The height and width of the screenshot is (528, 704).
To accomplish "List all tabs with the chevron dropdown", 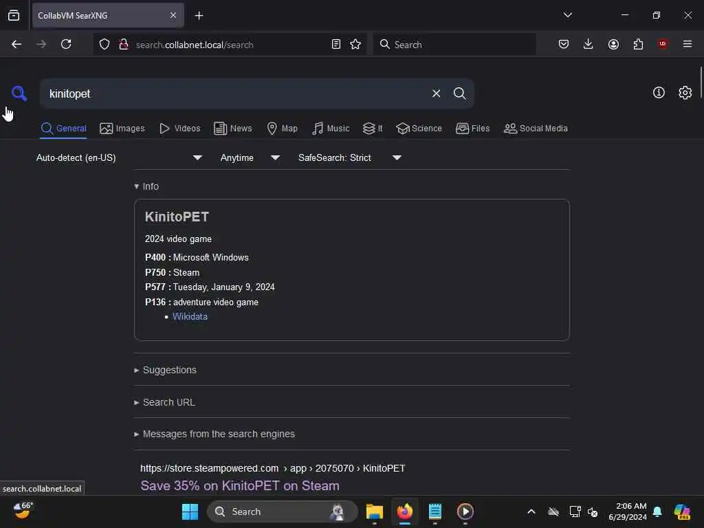I will (567, 15).
